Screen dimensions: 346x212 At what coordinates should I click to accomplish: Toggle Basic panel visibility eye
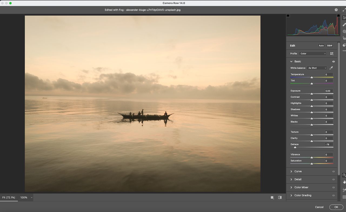click(x=334, y=61)
